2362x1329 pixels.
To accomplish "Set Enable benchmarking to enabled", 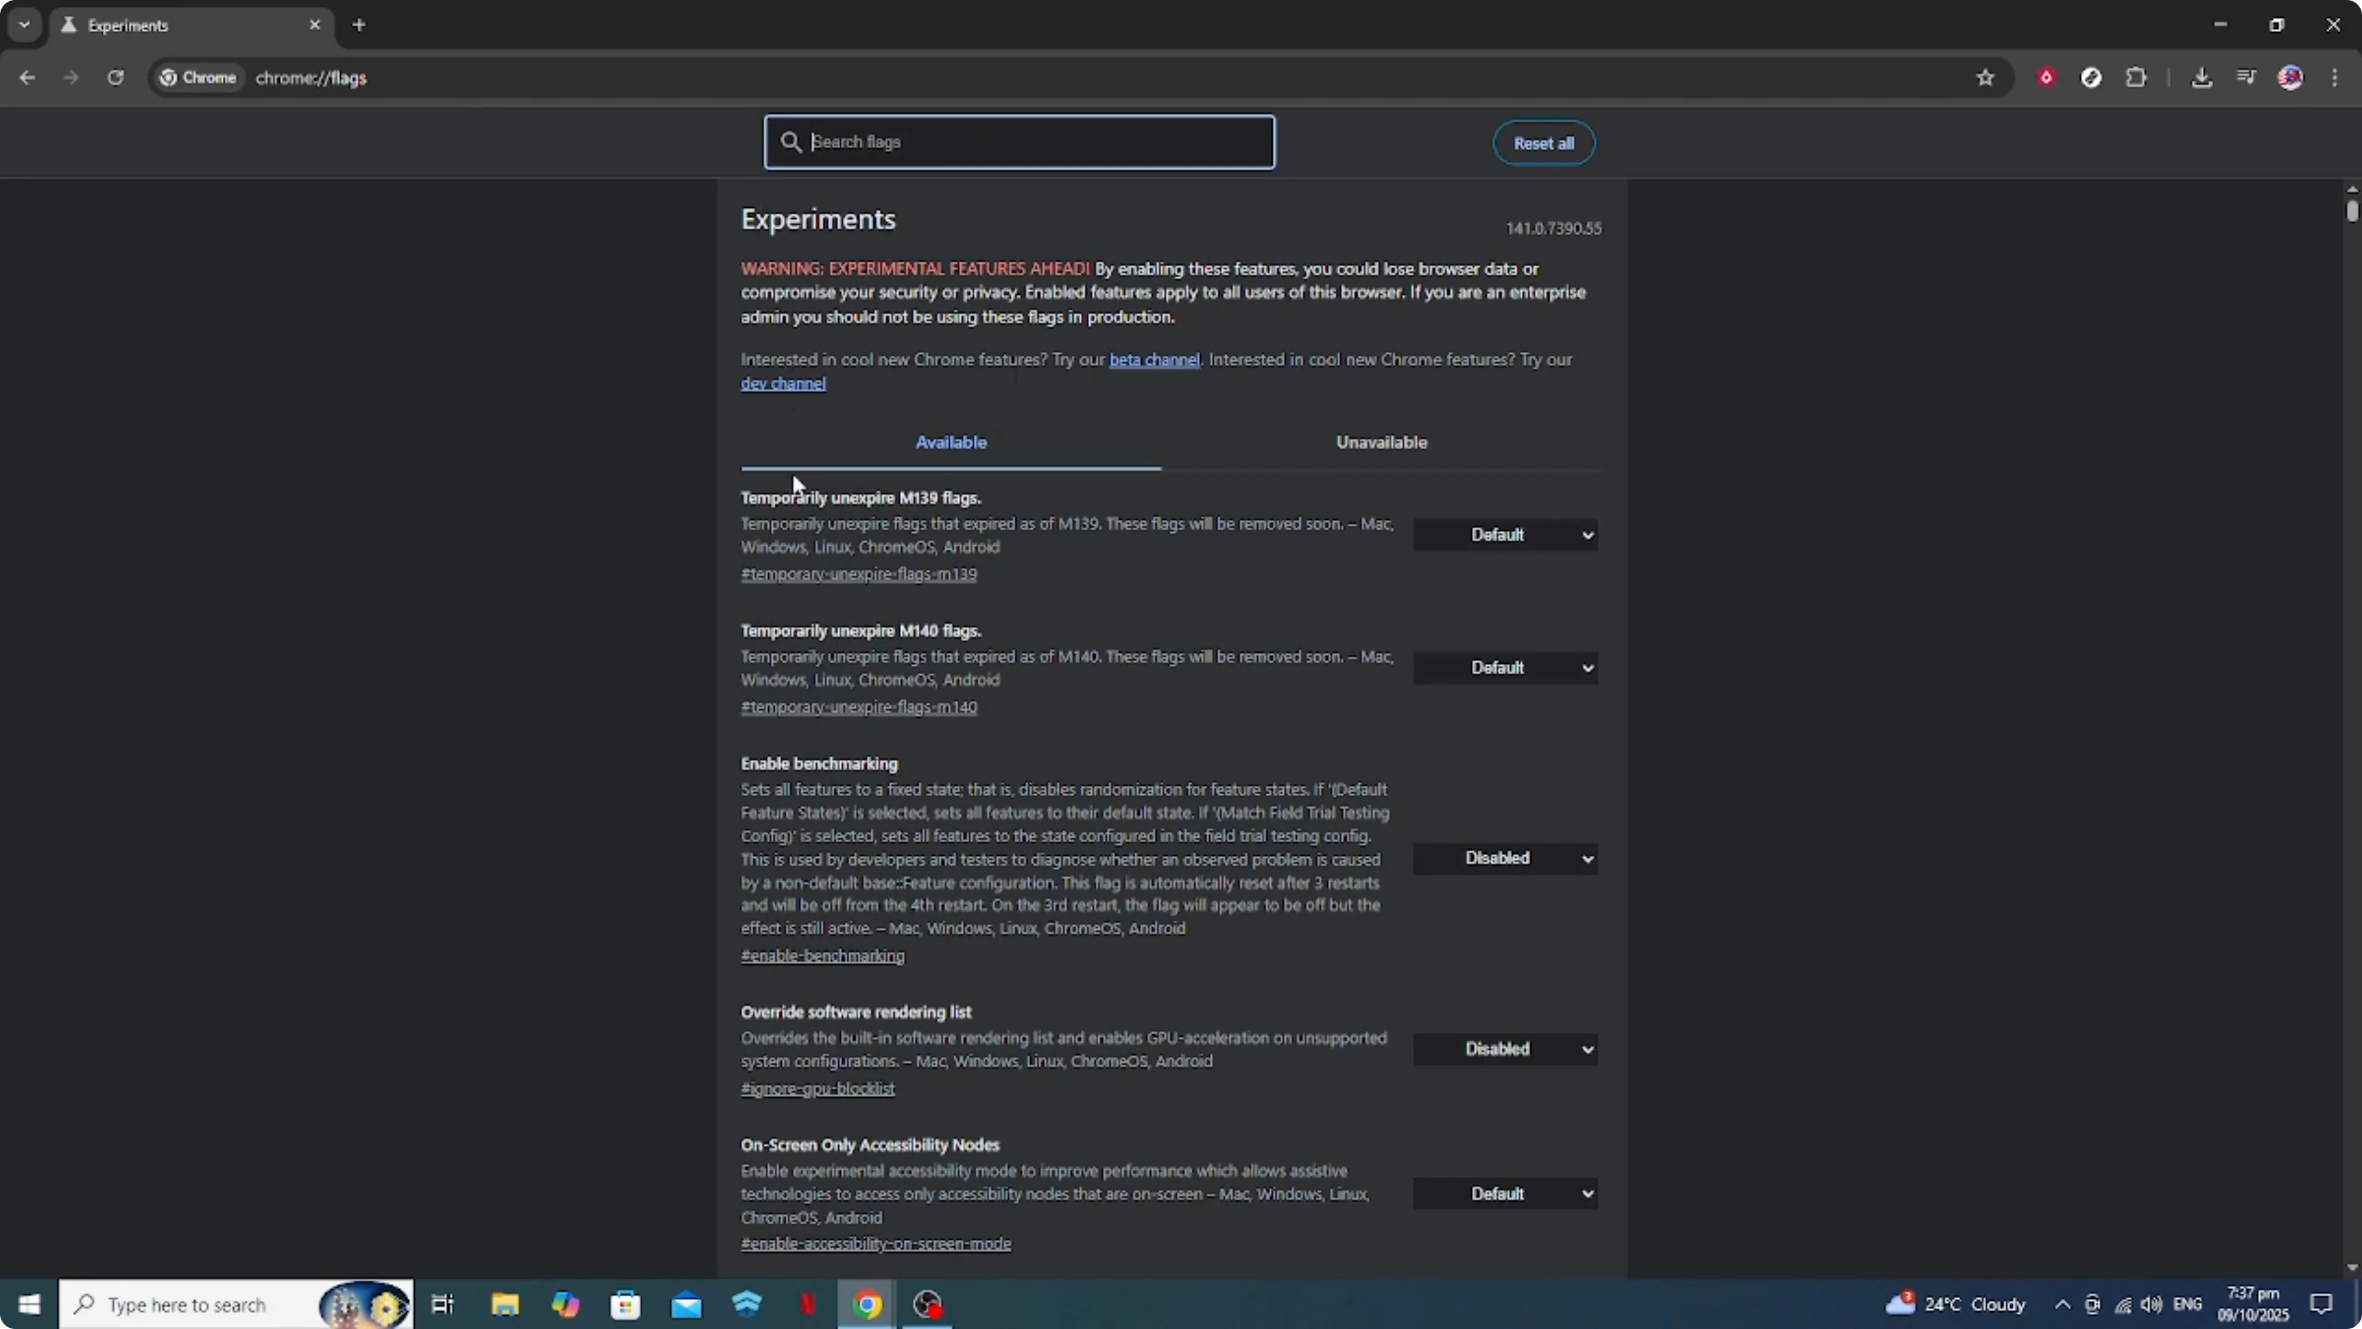I will coord(1506,858).
